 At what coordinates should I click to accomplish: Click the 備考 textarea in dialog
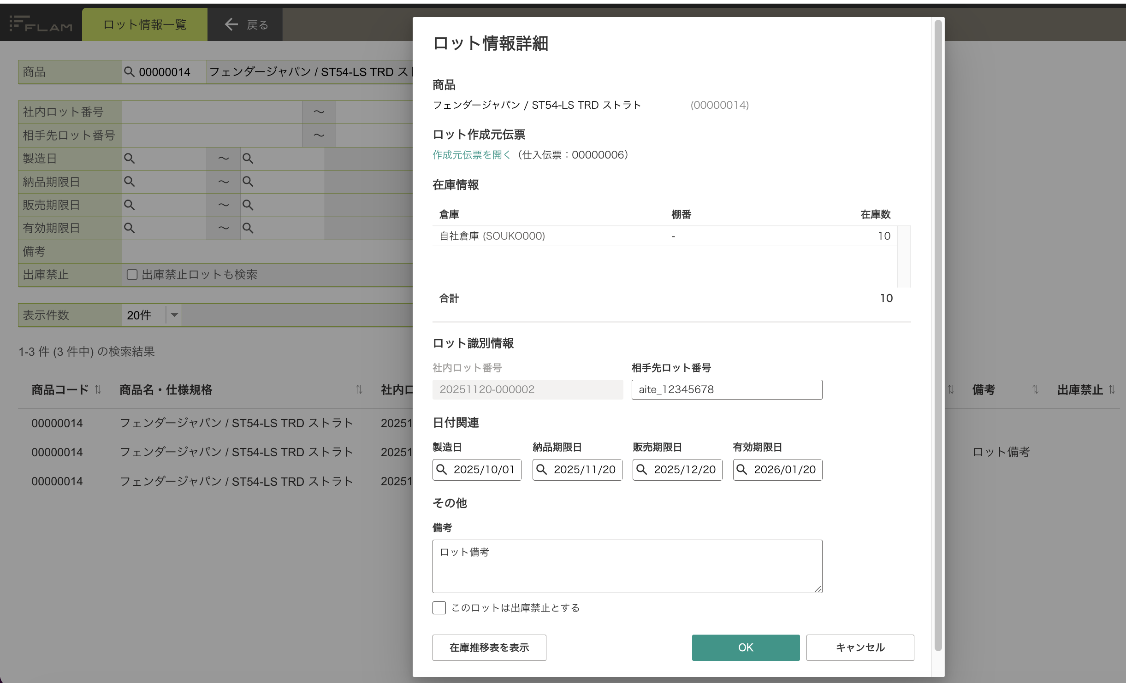[x=627, y=566]
